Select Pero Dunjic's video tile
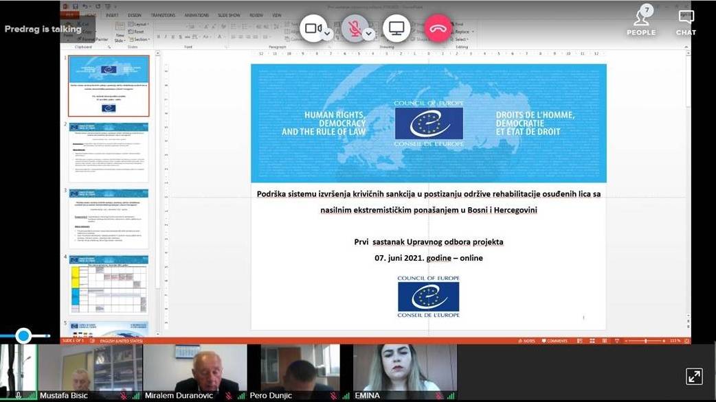The height and width of the screenshot is (402, 716). pyautogui.click(x=300, y=373)
